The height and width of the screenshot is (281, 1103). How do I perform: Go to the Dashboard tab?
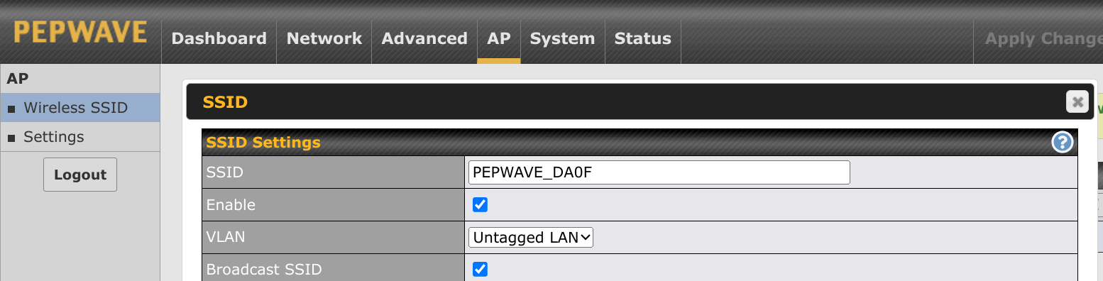(x=219, y=38)
